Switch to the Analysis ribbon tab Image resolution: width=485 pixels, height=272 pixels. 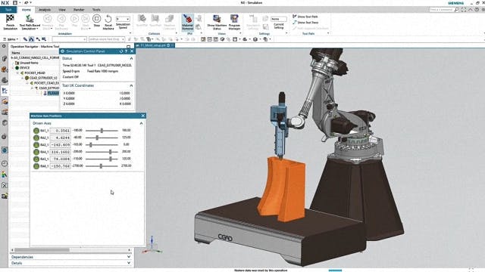tap(45, 10)
